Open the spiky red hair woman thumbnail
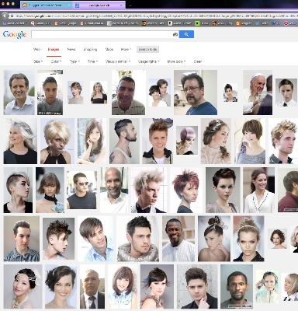 pos(186,190)
